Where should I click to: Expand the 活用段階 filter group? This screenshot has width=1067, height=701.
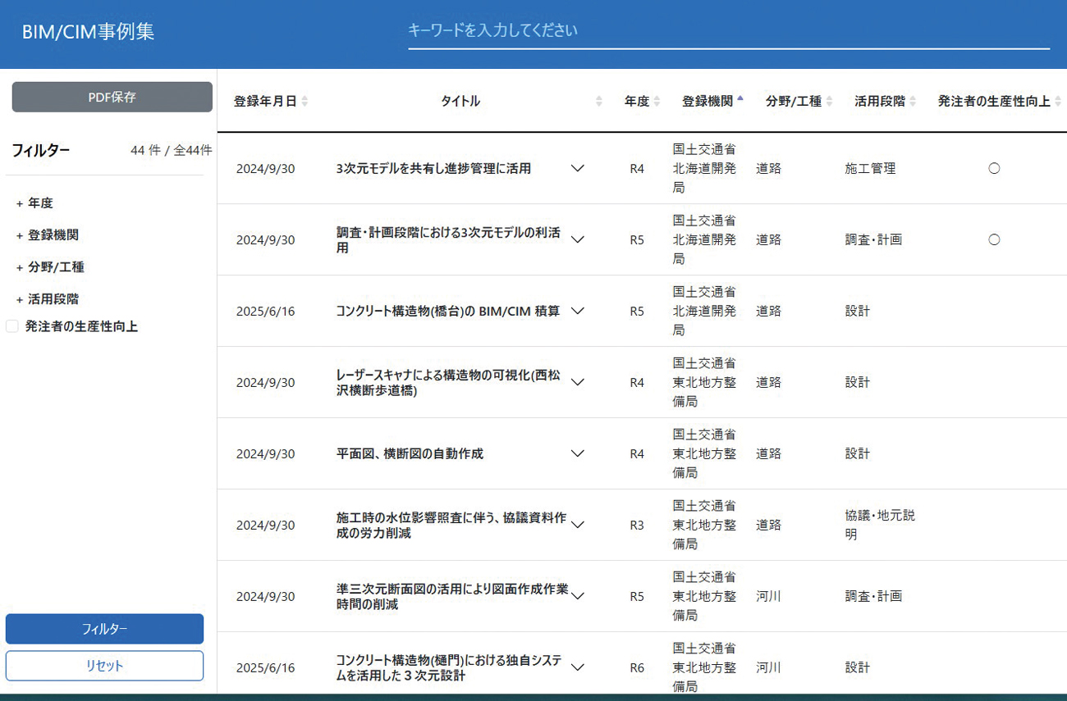click(x=48, y=299)
